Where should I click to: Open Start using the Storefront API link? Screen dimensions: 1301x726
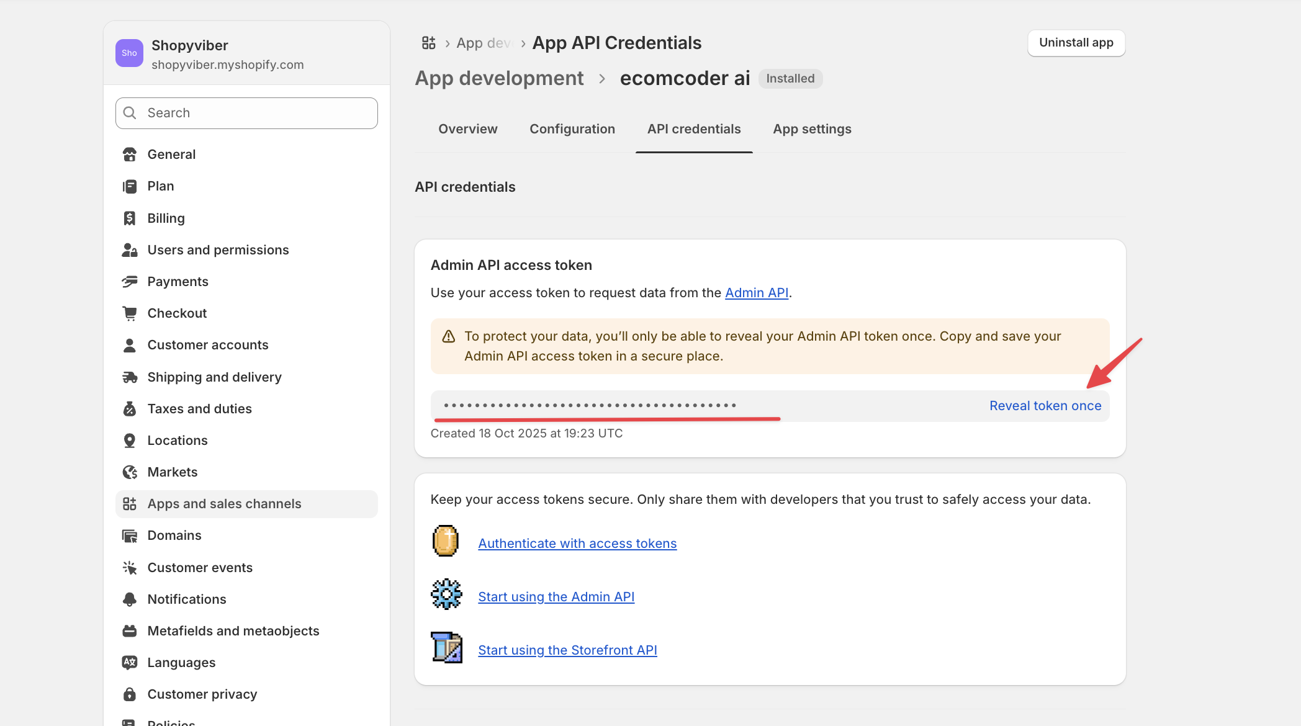567,650
